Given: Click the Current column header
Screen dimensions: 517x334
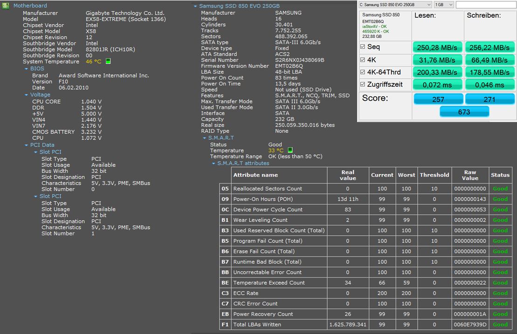Looking at the screenshot, I should [x=382, y=175].
